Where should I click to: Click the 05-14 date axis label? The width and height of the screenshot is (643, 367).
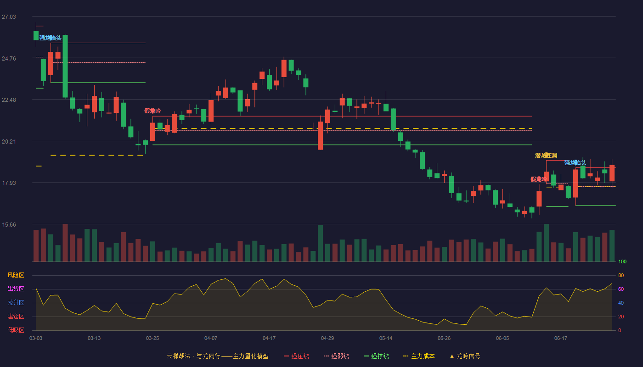pyautogui.click(x=386, y=338)
